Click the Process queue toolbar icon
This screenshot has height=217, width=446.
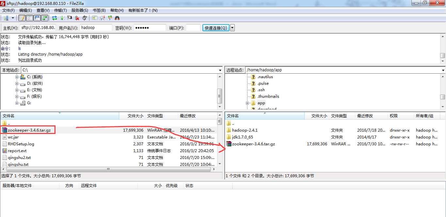[x=62, y=18]
